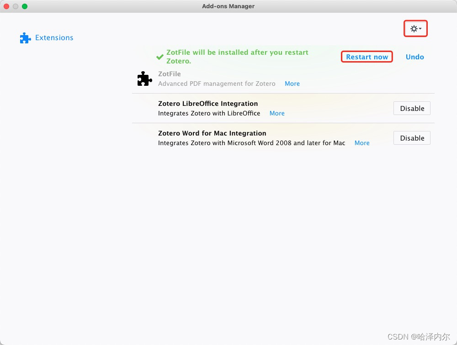This screenshot has height=345, width=457.
Task: Open More link for Word for Mac Integration
Action: pyautogui.click(x=362, y=143)
